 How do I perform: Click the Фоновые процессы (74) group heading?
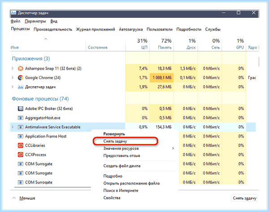40,99
